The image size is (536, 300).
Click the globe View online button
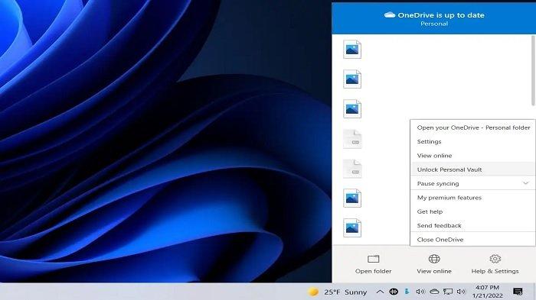coord(434,264)
